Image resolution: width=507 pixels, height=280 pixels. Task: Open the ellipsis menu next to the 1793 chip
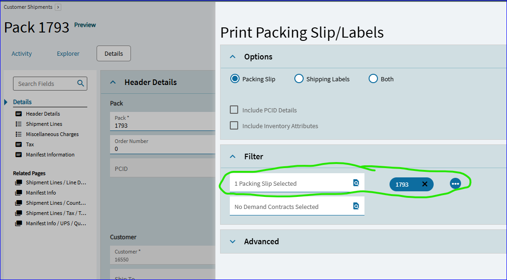coord(455,183)
